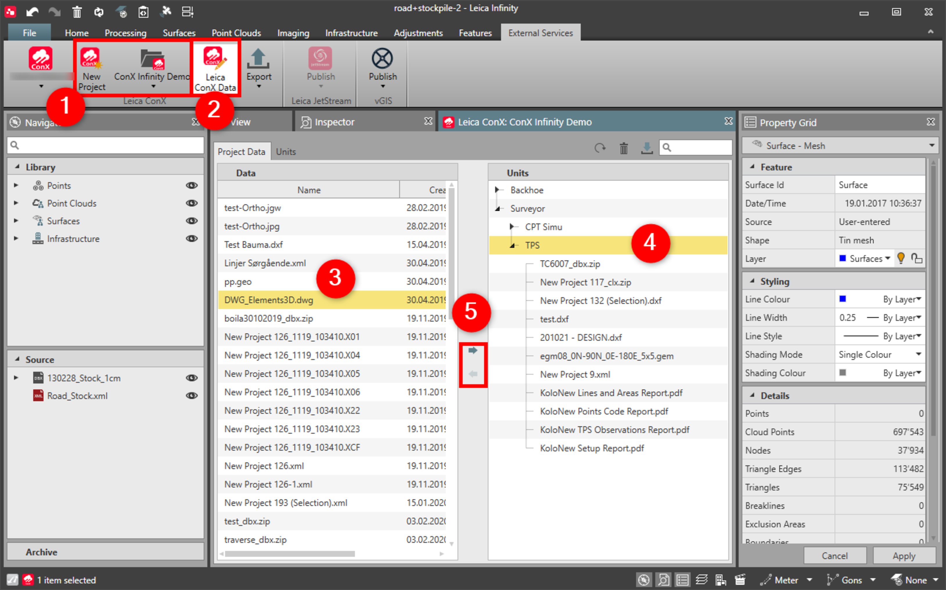Screen dimensions: 946x590
Task: Click the data list horizontal scrollbar
Action: (x=290, y=554)
